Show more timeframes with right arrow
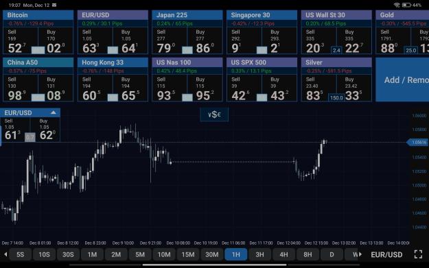Image resolution: width=429 pixels, height=268 pixels. pyautogui.click(x=360, y=254)
